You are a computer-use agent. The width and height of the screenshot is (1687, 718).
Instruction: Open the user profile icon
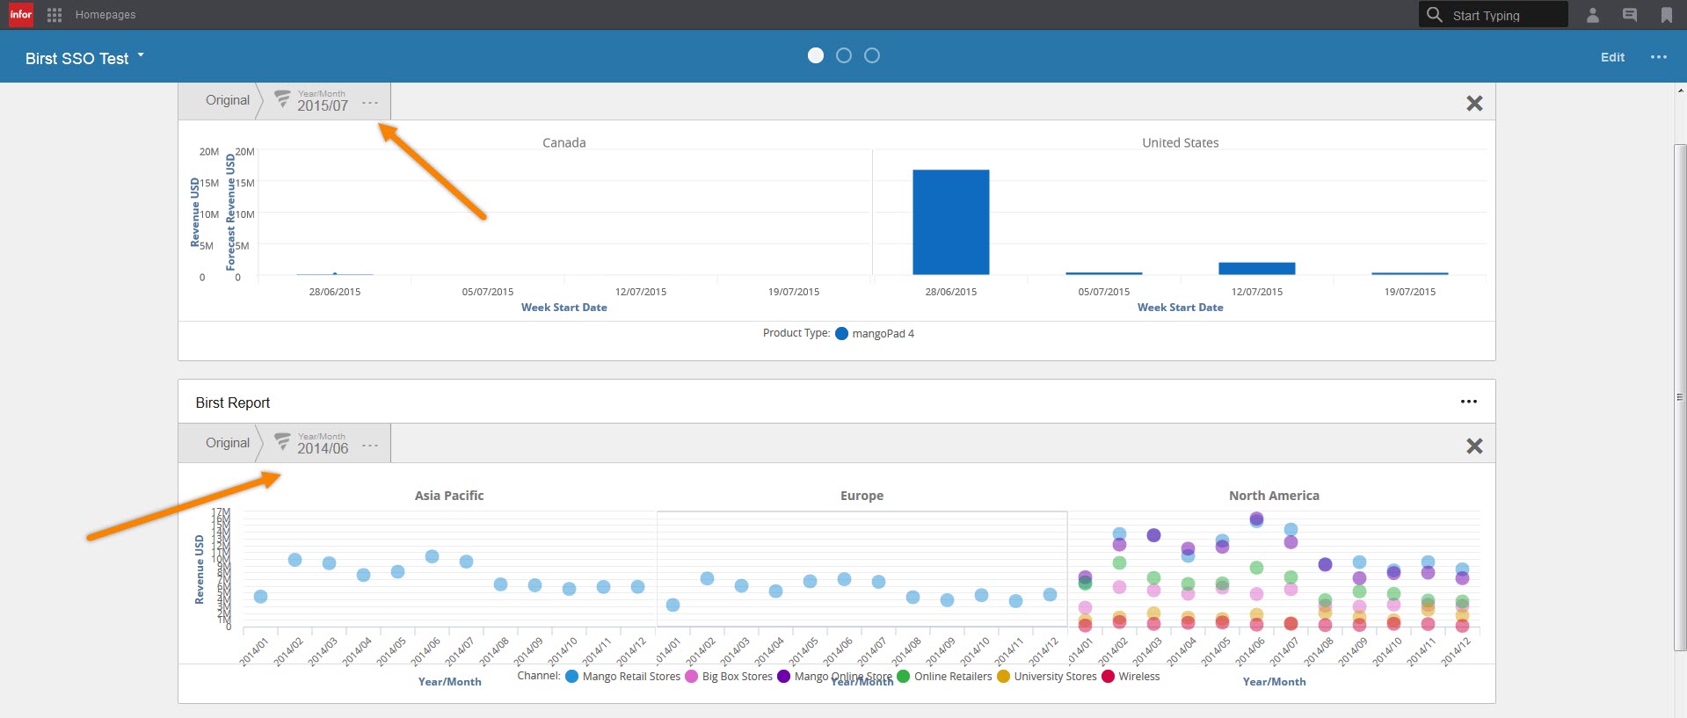click(x=1593, y=15)
